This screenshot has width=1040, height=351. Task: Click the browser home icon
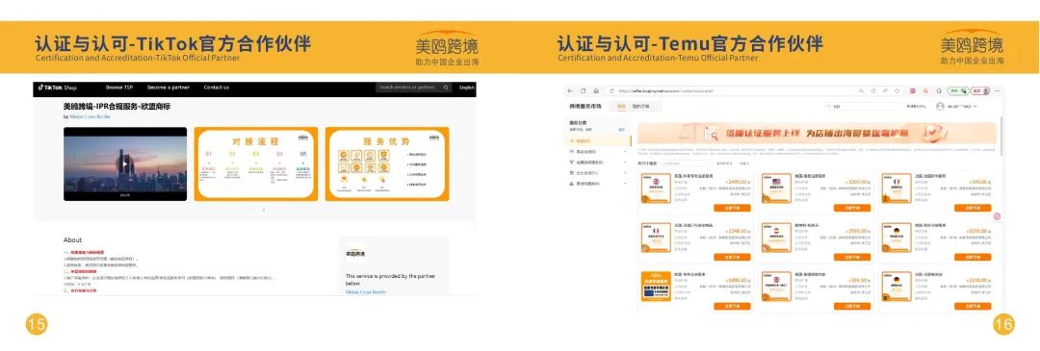coord(596,90)
